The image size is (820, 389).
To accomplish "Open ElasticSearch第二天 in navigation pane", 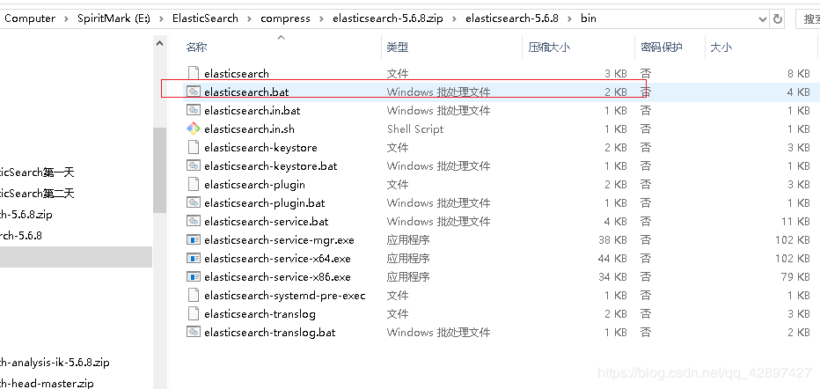I will [37, 194].
